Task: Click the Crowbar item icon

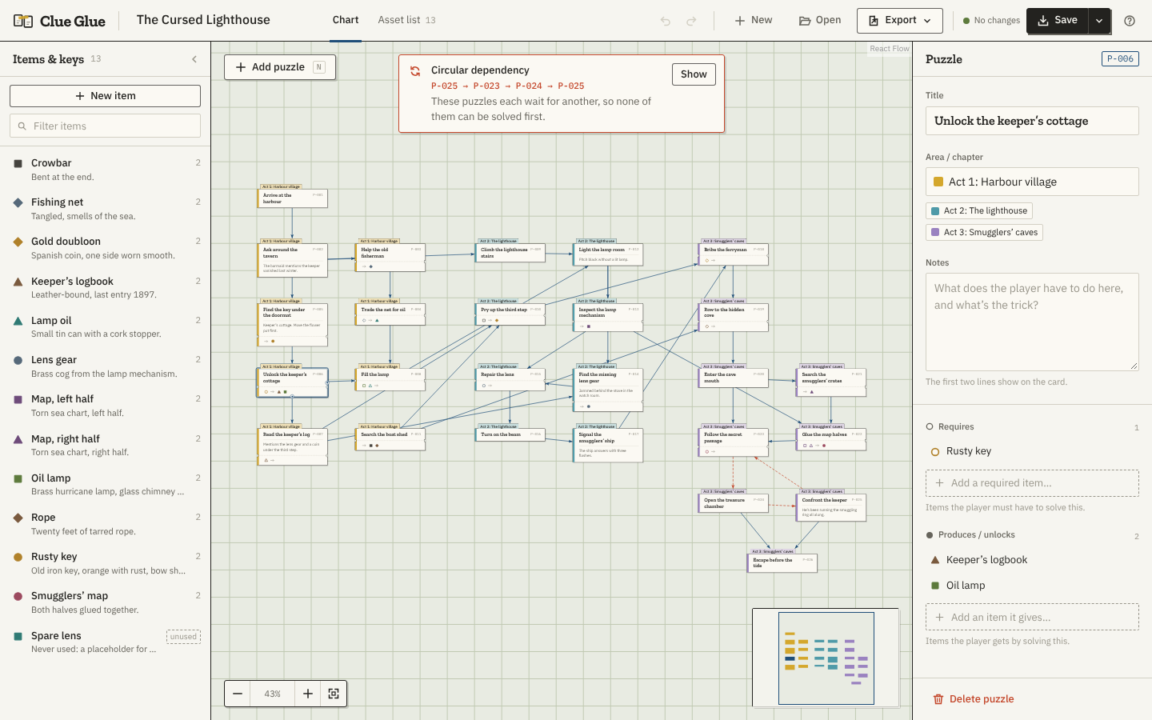Action: coord(18,163)
